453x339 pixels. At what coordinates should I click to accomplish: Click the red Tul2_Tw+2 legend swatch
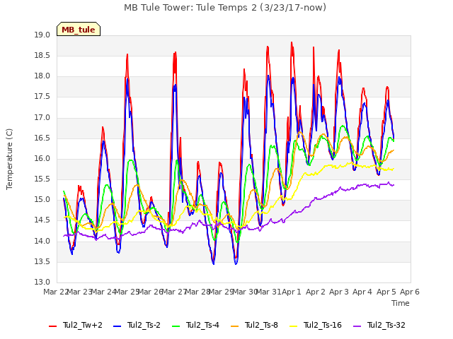pos(52,326)
